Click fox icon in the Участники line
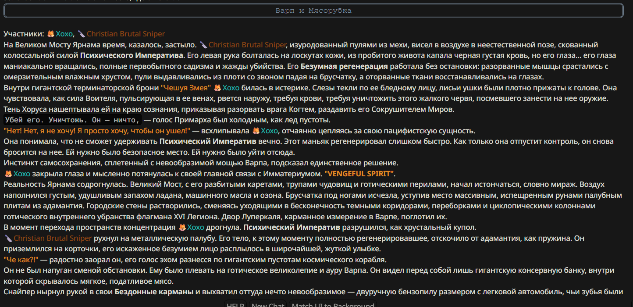633x307 pixels. click(51, 34)
